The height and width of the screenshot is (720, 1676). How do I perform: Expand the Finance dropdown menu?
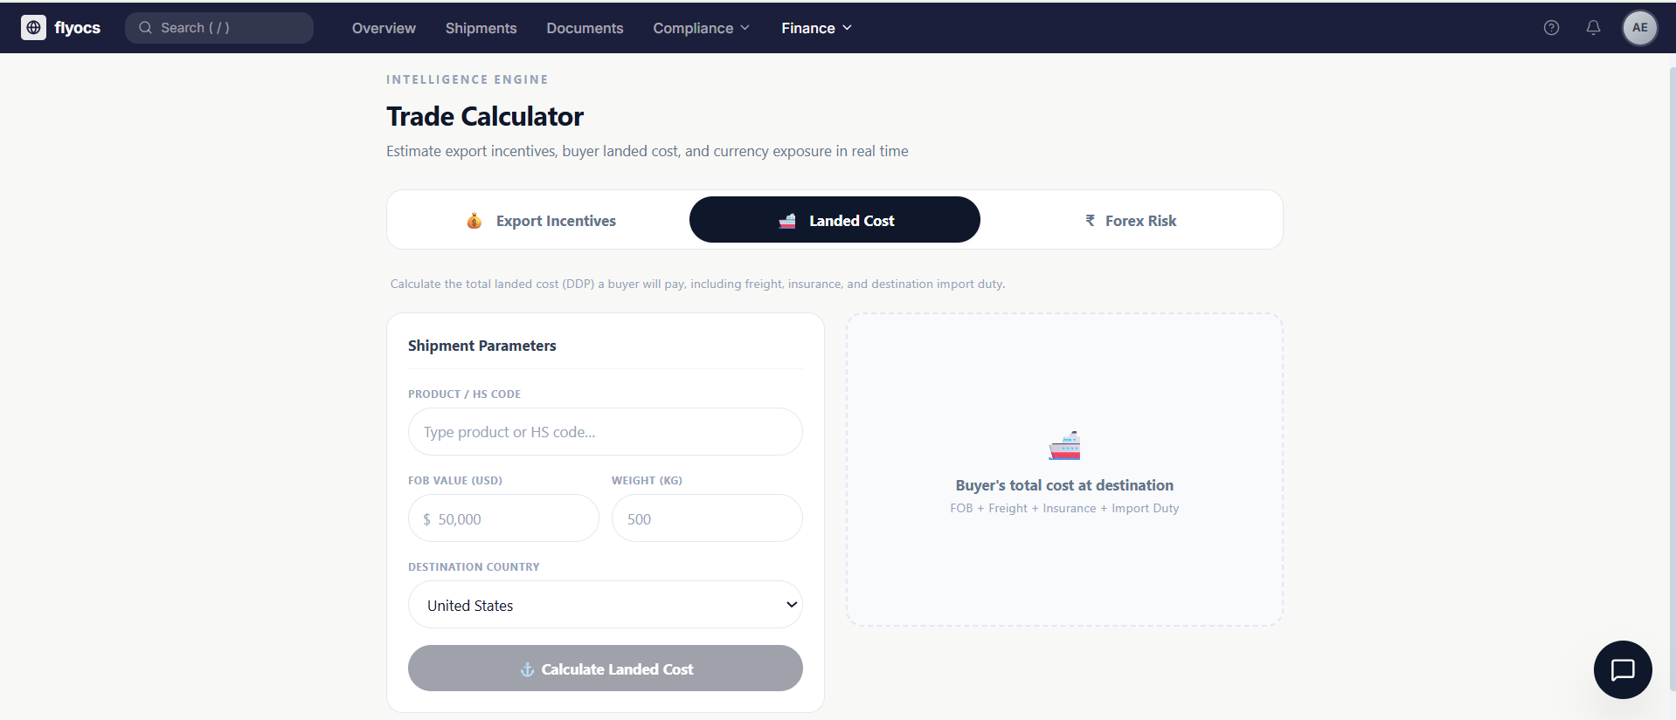pos(816,28)
